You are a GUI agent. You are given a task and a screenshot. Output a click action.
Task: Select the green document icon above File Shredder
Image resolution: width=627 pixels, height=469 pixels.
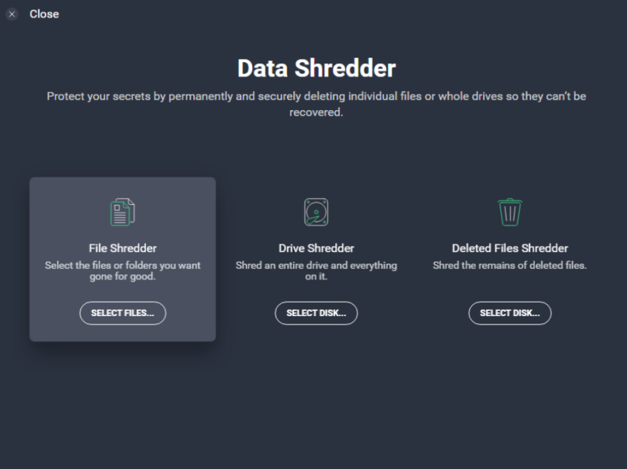122,211
